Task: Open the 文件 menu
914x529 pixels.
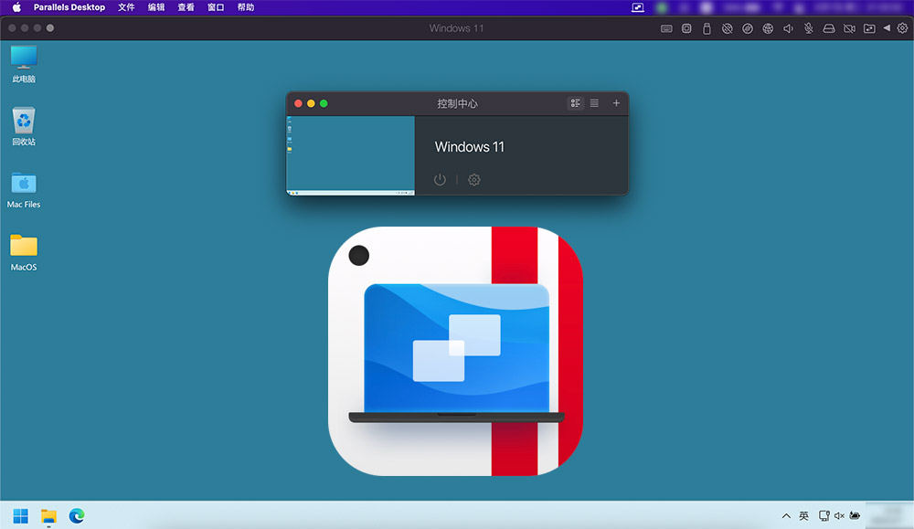Action: point(126,7)
